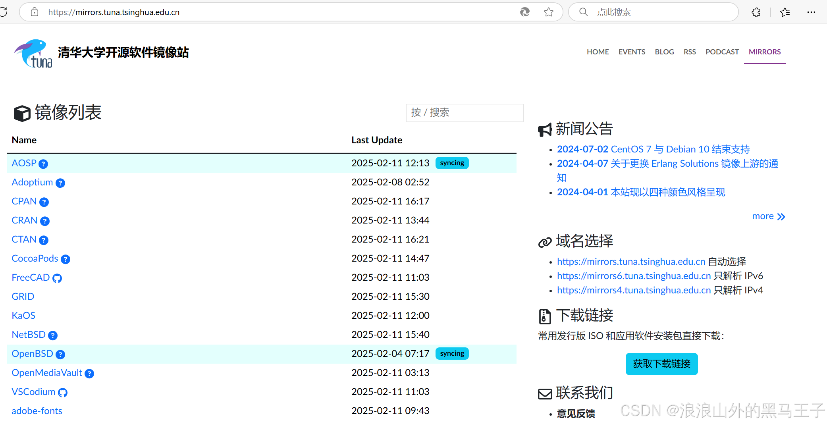
Task: Open the CRAN mirror link
Action: 25,220
